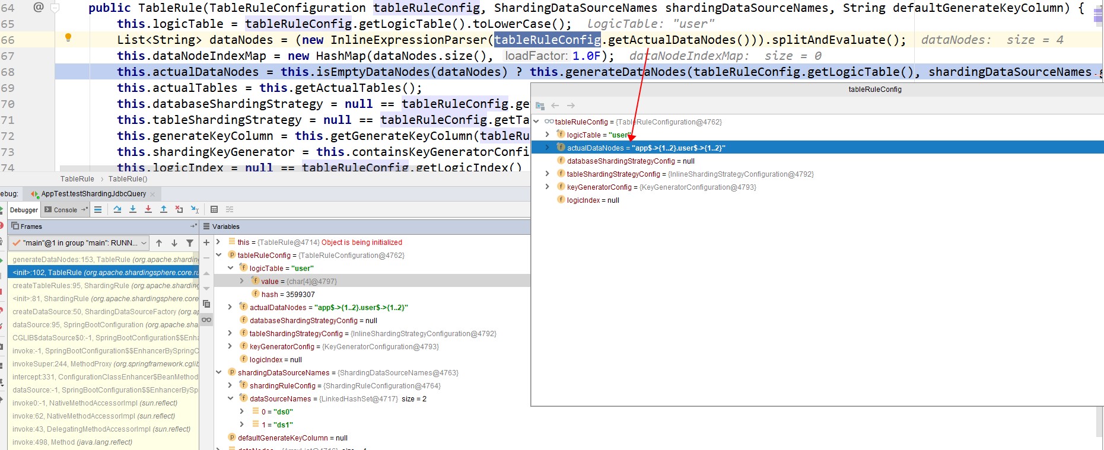Expand the shardingRuleConfig node
This screenshot has width=1104, height=450.
[230, 385]
